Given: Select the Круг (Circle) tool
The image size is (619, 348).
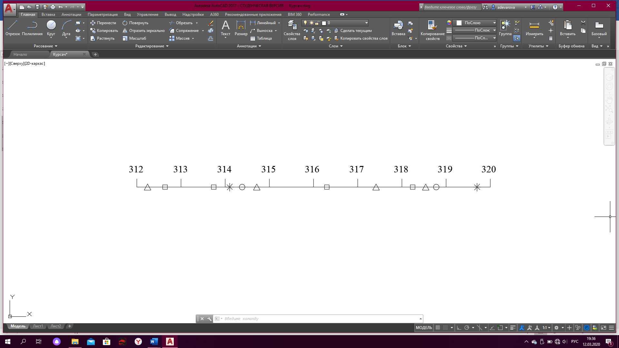Looking at the screenshot, I should pyautogui.click(x=51, y=28).
